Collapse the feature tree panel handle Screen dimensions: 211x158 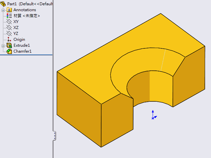click(x=54, y=136)
